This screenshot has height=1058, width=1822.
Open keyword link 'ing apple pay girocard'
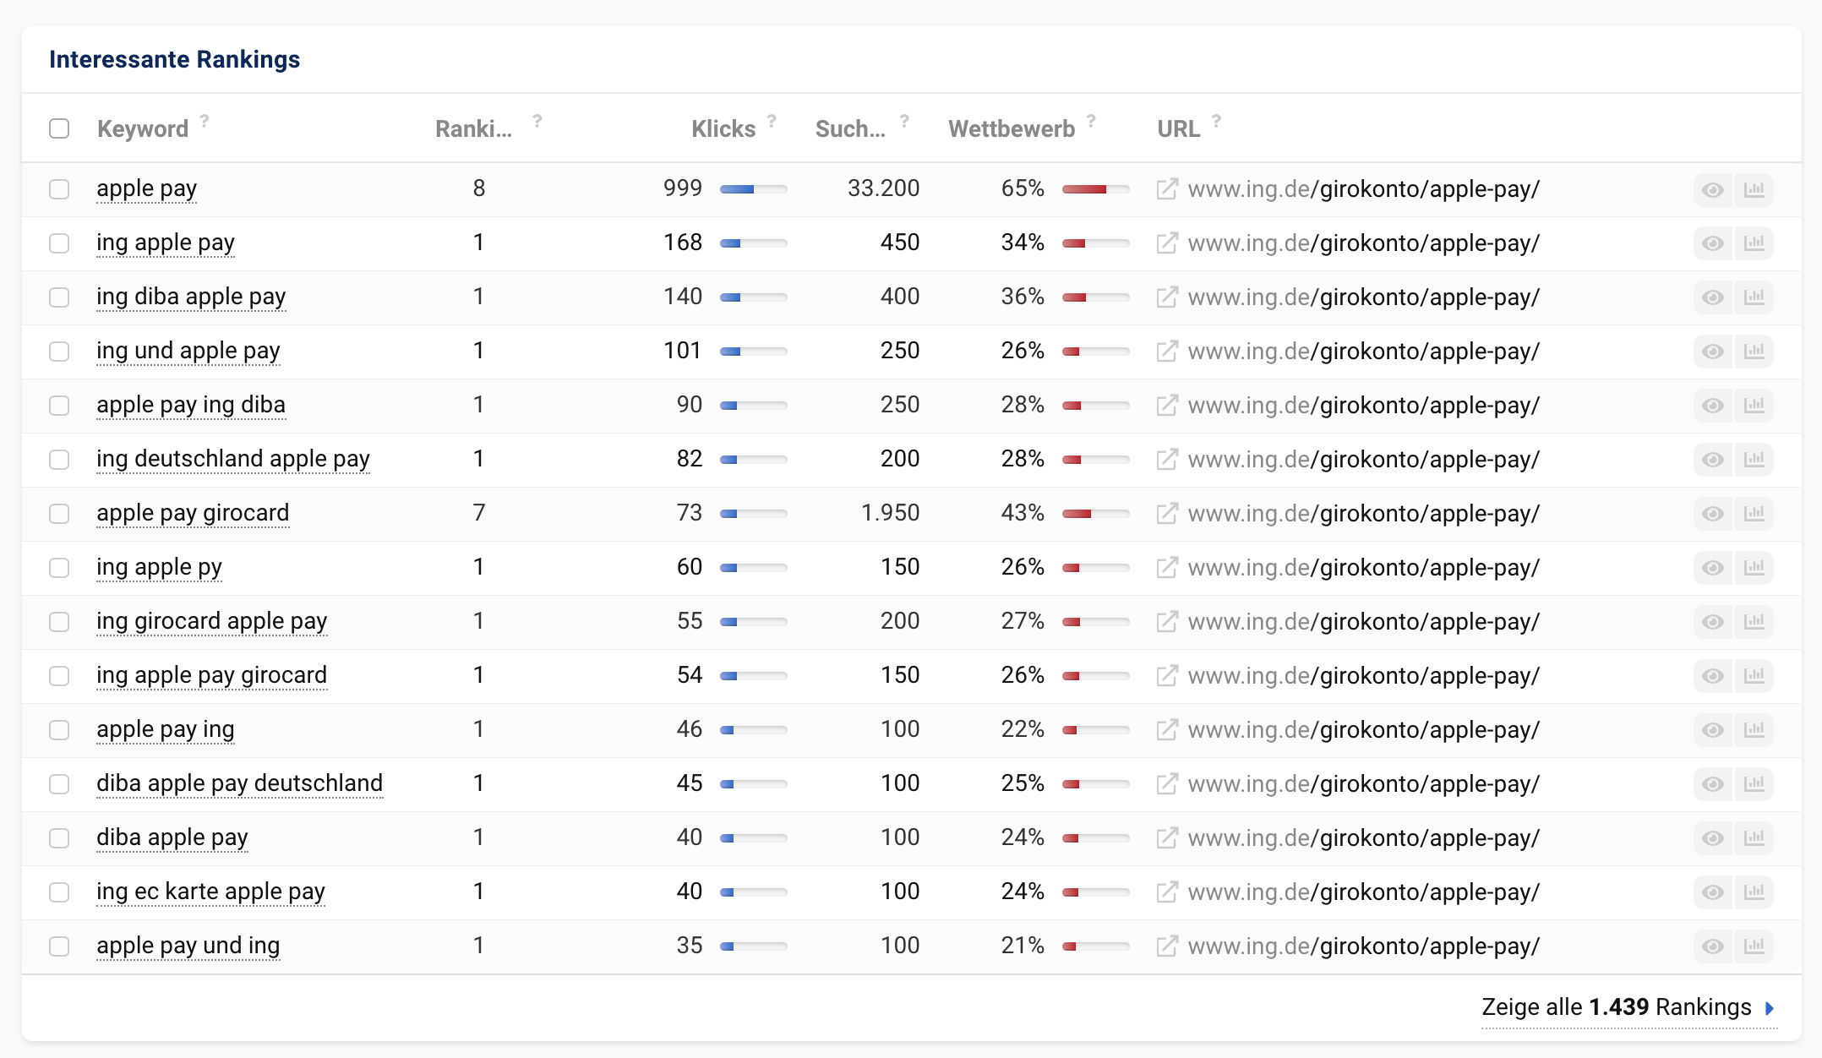point(212,675)
